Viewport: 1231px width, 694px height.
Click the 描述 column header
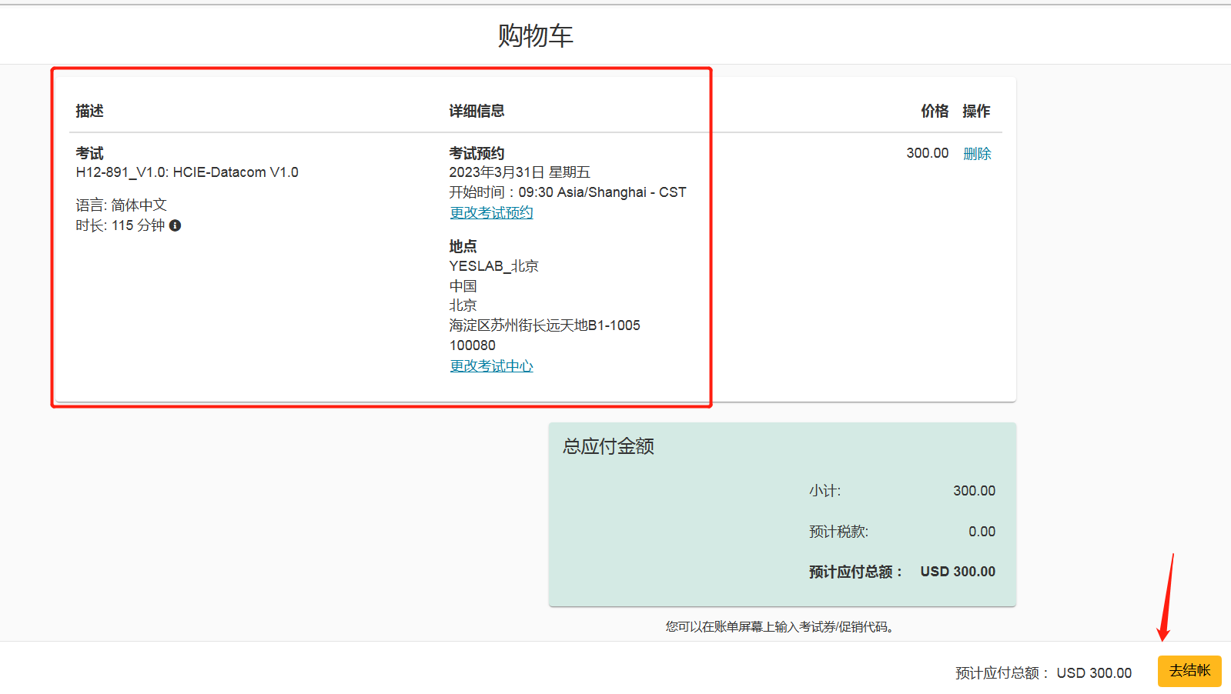pyautogui.click(x=89, y=111)
